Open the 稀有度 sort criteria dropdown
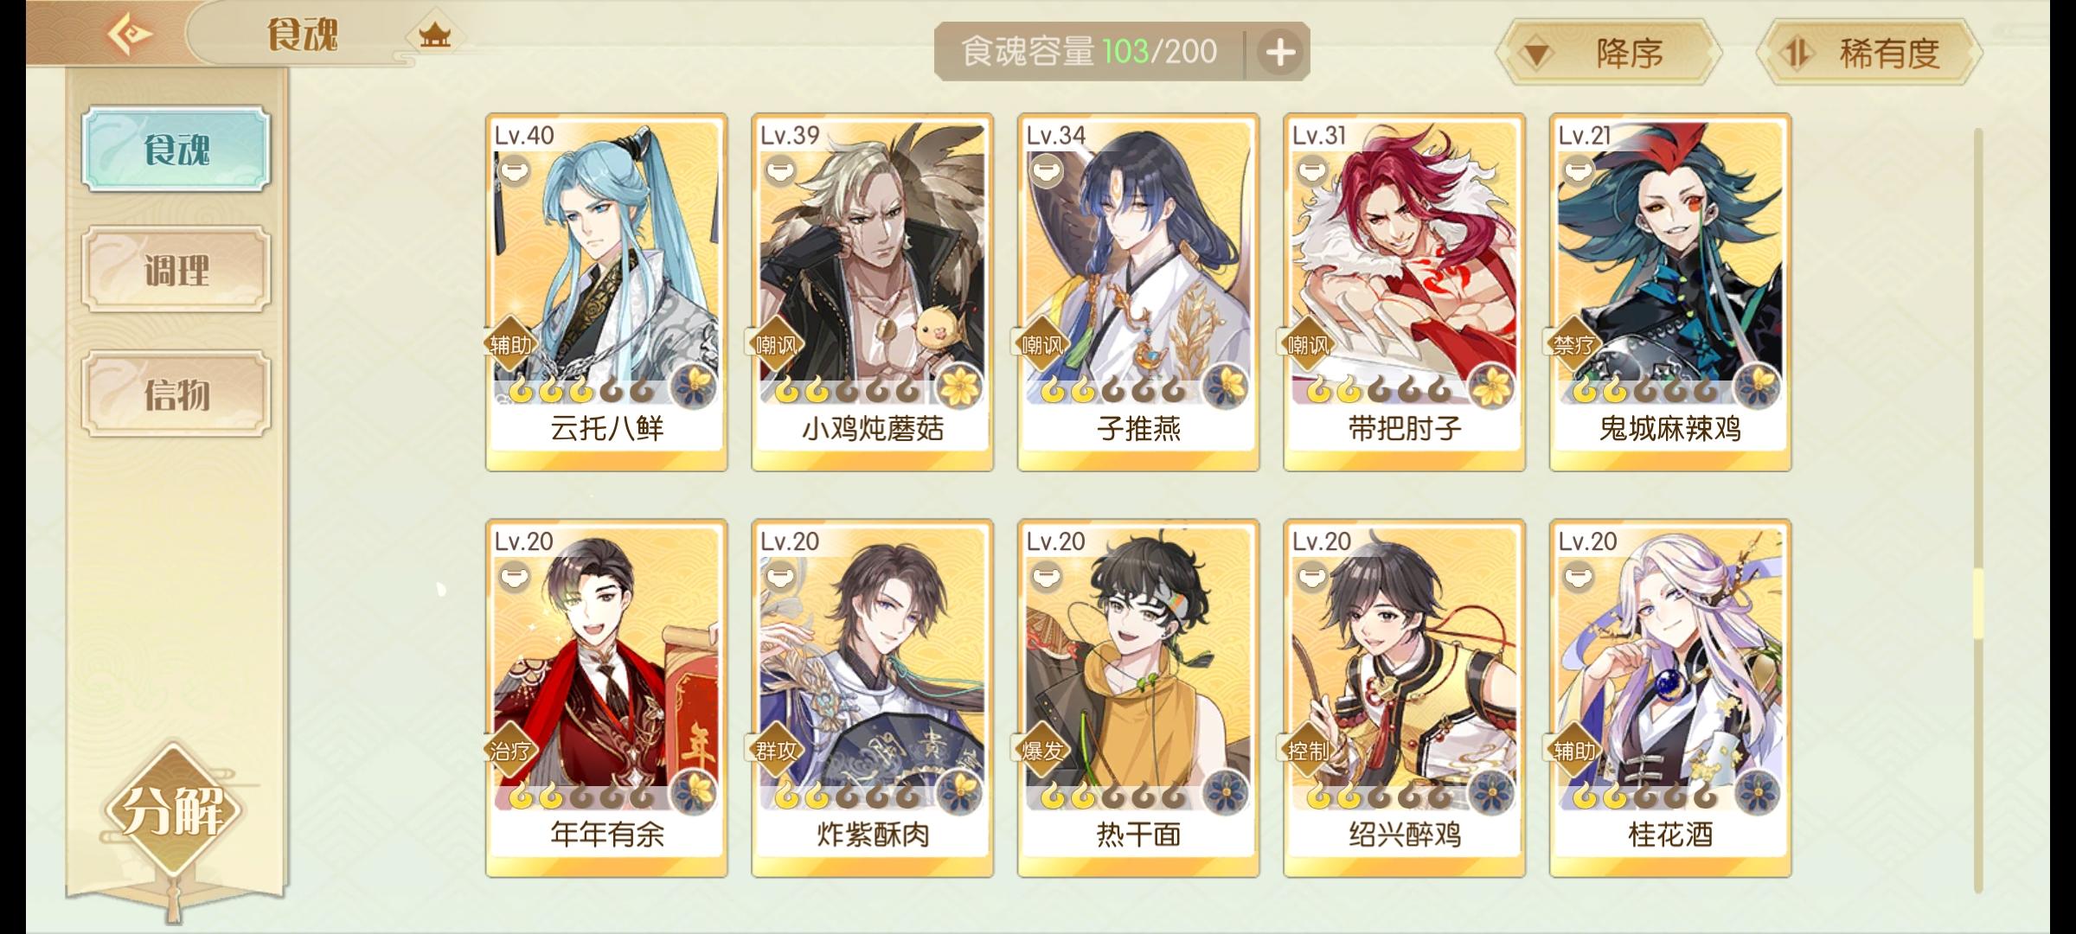Viewport: 2076px width, 934px height. (x=1870, y=54)
